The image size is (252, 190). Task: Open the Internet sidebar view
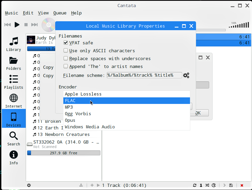tap(14, 100)
